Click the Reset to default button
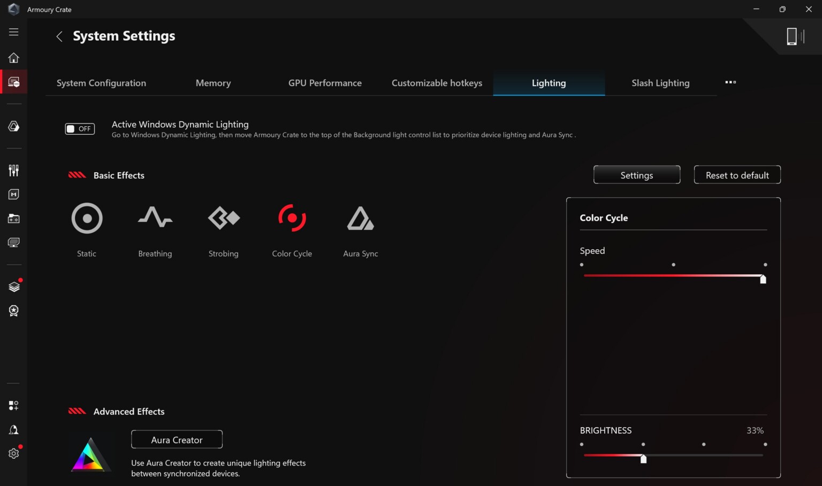Image resolution: width=822 pixels, height=486 pixels. (737, 175)
